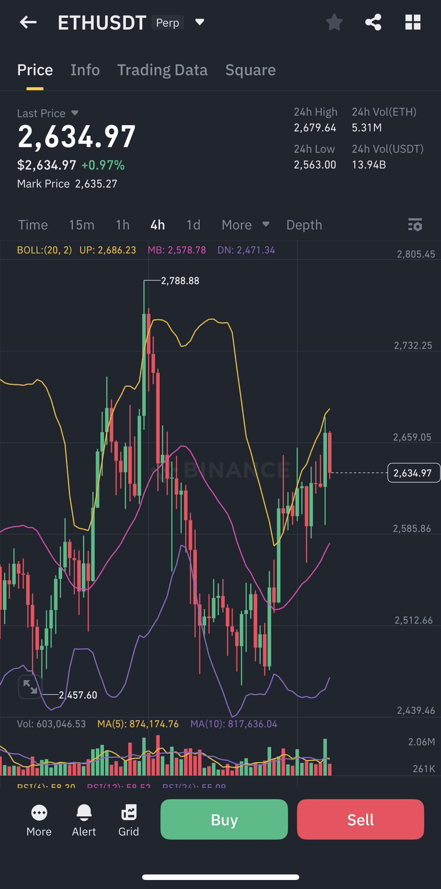Viewport: 441px width, 889px height.
Task: Select the 15m interval
Action: click(81, 225)
